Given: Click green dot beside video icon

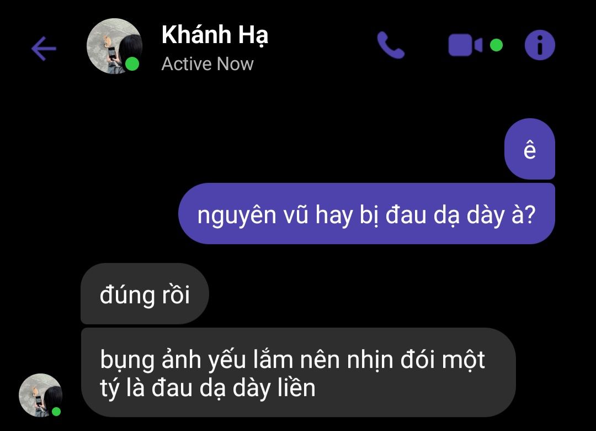Looking at the screenshot, I should pos(496,45).
